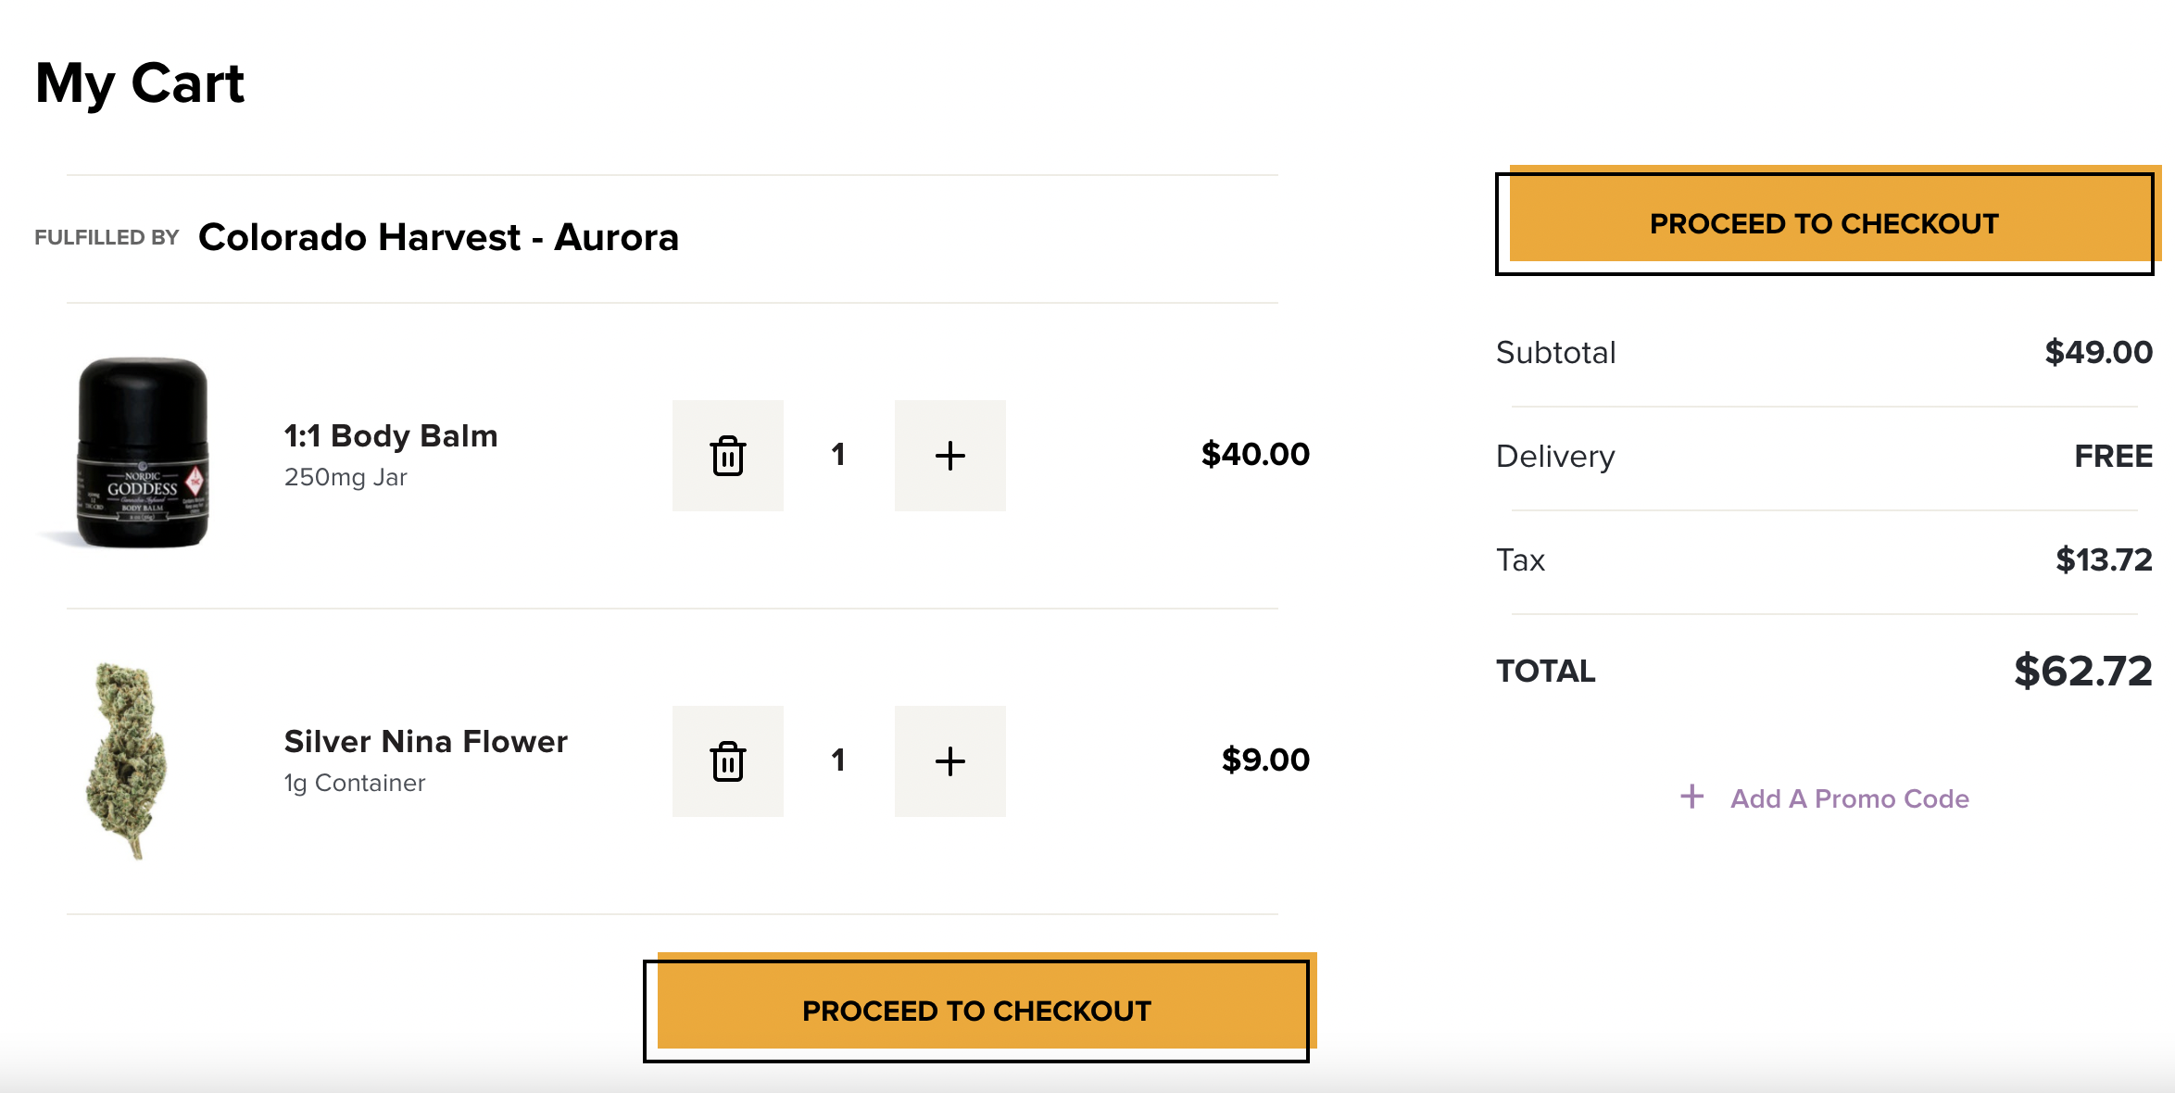Screen dimensions: 2175x1093
Task: Increase 1:1 Body Balm quantity with plus
Action: click(x=949, y=456)
